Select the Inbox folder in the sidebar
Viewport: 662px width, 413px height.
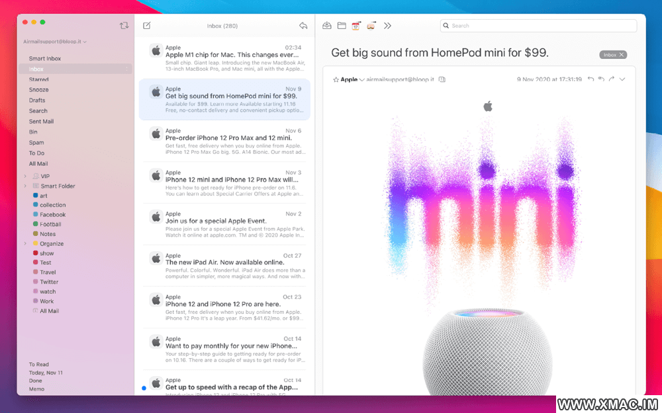tap(75, 69)
